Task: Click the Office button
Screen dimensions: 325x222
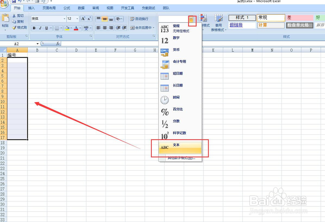Action: coord(4,3)
